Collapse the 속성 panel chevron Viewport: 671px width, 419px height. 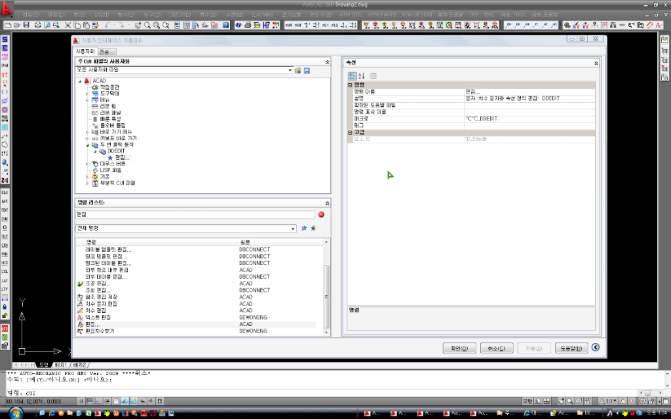click(596, 63)
